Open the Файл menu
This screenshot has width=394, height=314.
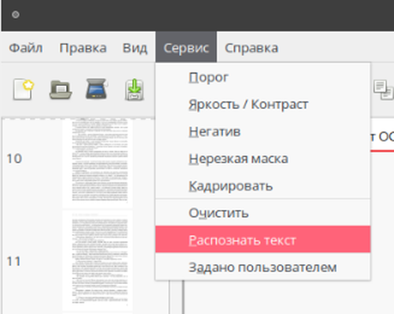pos(26,48)
